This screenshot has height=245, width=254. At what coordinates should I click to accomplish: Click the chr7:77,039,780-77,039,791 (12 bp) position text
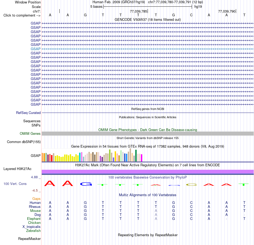coord(175,2)
